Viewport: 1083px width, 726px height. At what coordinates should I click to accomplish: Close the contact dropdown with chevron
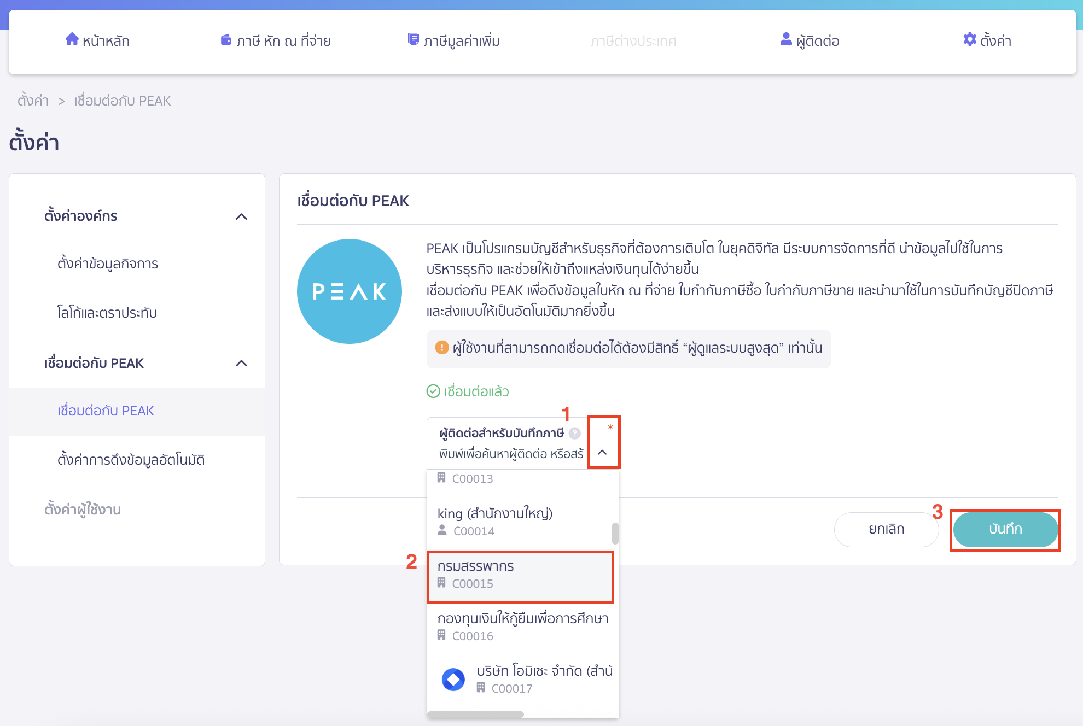tap(602, 452)
